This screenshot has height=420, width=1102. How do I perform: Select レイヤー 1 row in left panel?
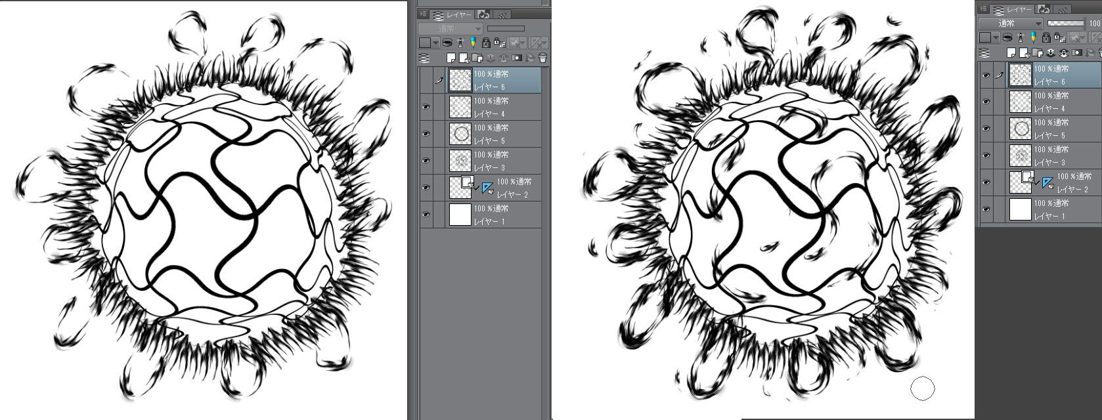point(480,215)
